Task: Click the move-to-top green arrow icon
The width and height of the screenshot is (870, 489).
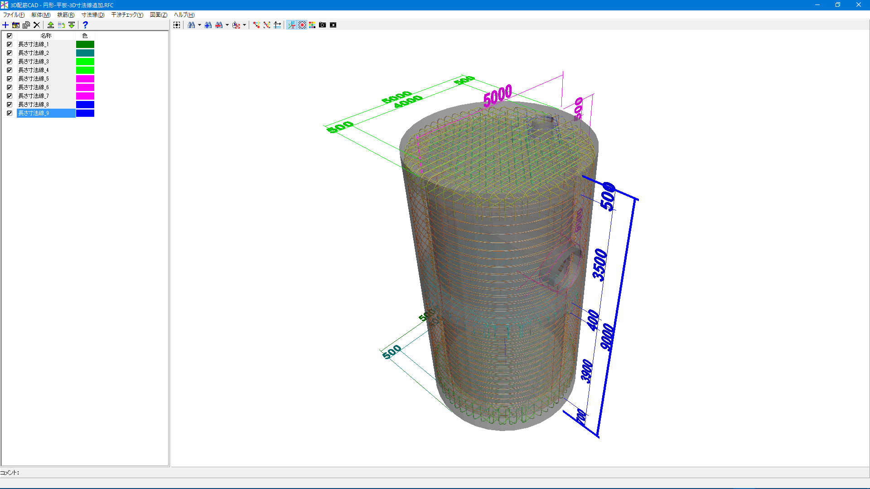Action: 51,25
